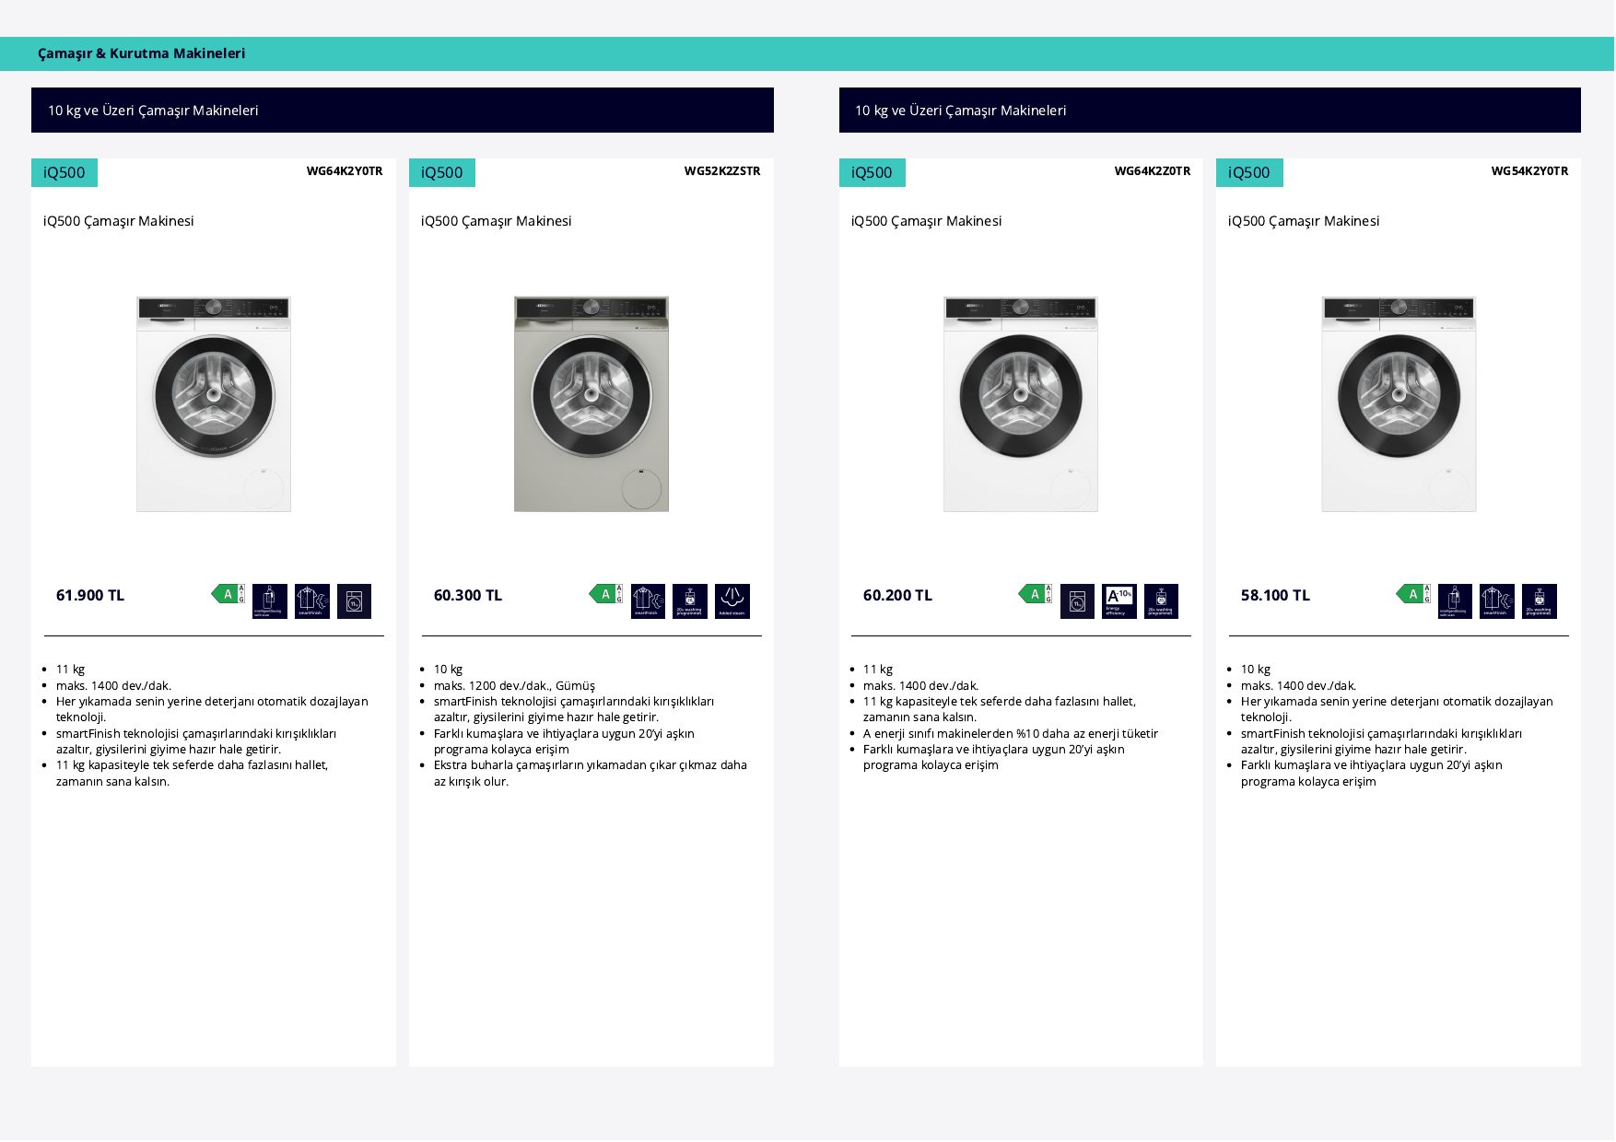The image size is (1616, 1142).
Task: Click the iQ500 badge on WG54K2Y0TR card
Action: point(1249,172)
